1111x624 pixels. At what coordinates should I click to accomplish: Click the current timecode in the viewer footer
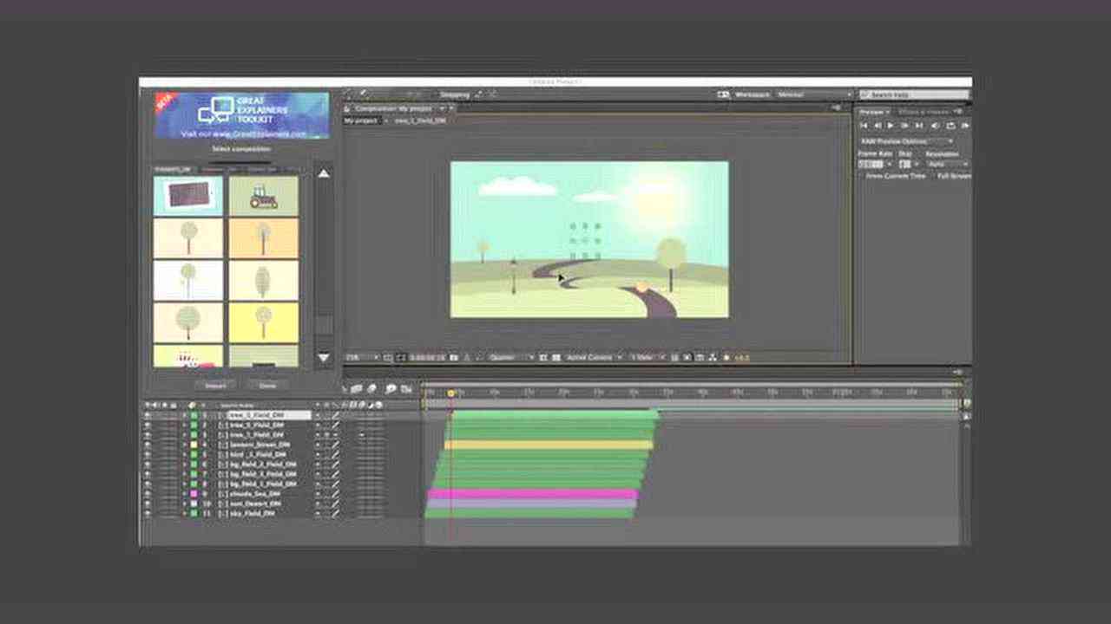point(426,357)
